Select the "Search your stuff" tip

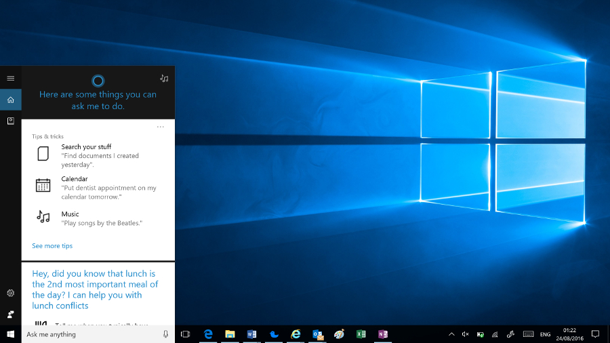pos(86,146)
